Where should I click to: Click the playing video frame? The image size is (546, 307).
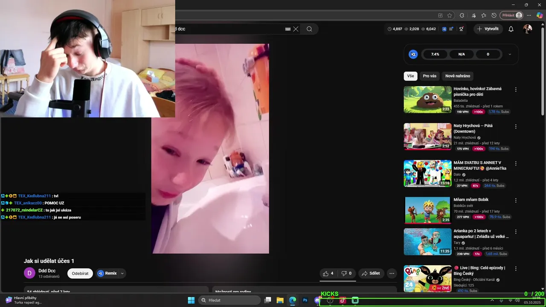(210, 148)
